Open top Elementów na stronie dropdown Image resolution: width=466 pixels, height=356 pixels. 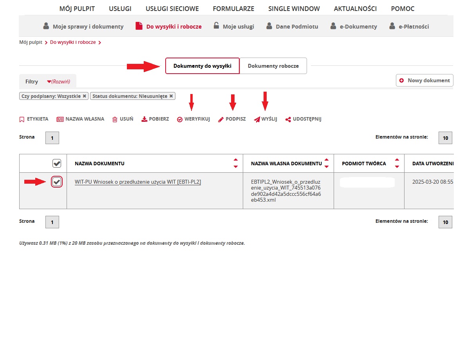click(x=445, y=138)
